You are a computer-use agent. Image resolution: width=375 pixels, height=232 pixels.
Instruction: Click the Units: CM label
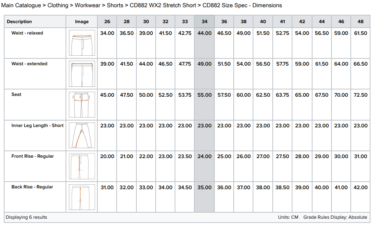pyautogui.click(x=288, y=217)
